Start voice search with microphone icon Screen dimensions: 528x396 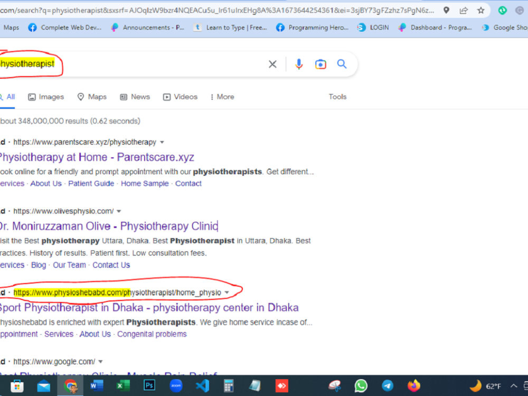(299, 64)
